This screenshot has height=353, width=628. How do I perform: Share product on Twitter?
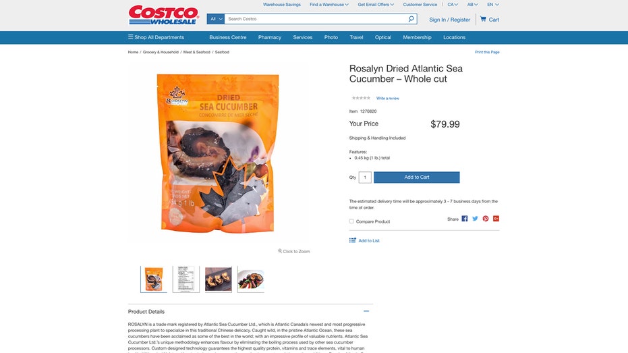(475, 219)
